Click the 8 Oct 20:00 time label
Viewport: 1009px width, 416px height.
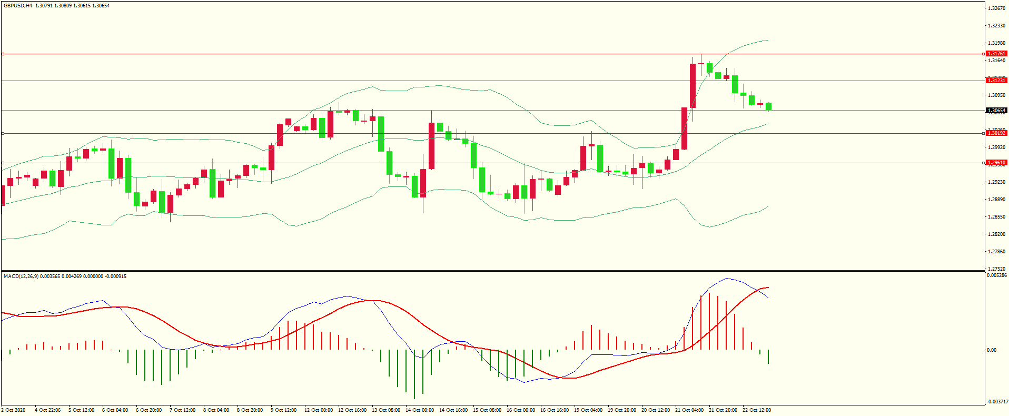[x=250, y=410]
